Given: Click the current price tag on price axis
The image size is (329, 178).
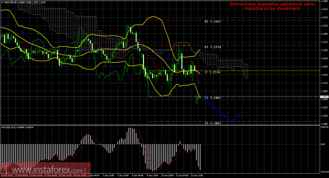Looking at the screenshot, I should pyautogui.click(x=325, y=97).
